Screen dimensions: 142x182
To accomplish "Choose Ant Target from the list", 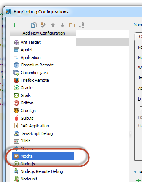I will [x=43, y=42].
